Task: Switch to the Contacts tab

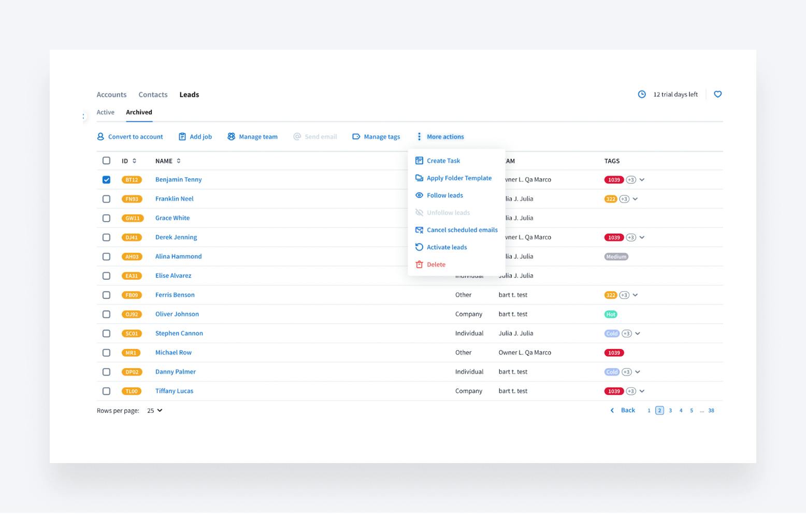Action: (153, 95)
